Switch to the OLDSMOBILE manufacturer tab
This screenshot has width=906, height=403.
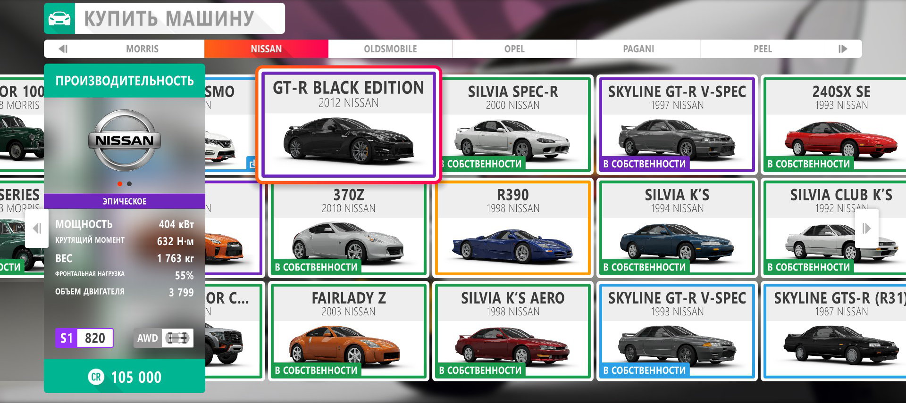tap(390, 49)
